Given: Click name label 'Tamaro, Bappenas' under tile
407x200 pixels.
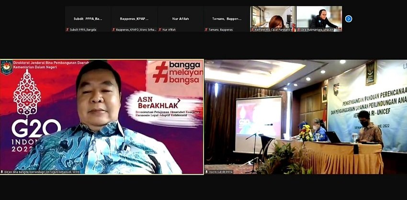Looking at the screenshot, I should (x=221, y=30).
